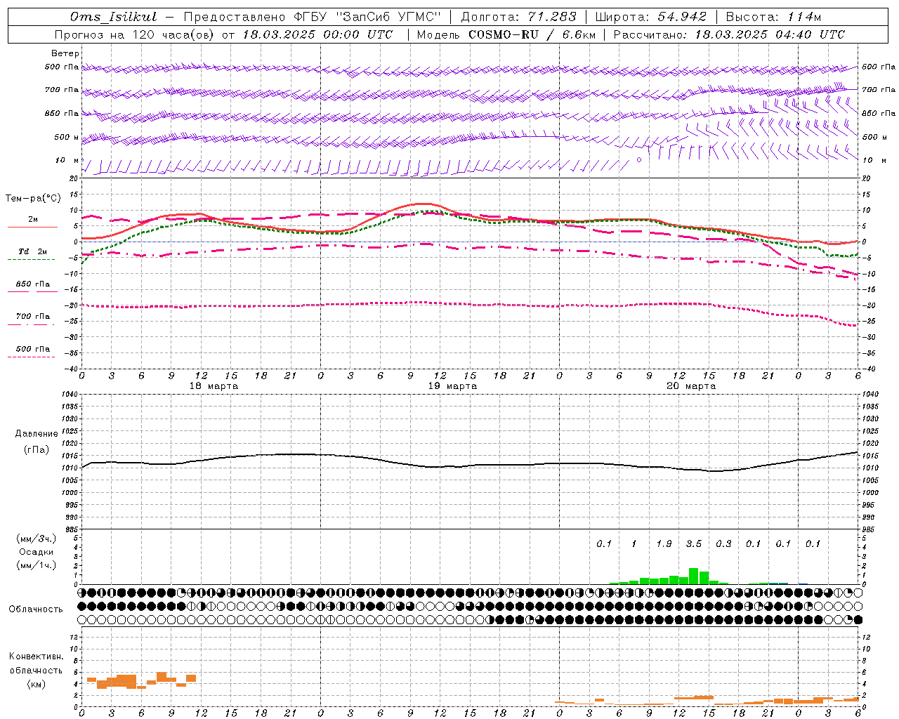Click the tallest green precipitation bar
The image size is (899, 719).
coord(694,576)
